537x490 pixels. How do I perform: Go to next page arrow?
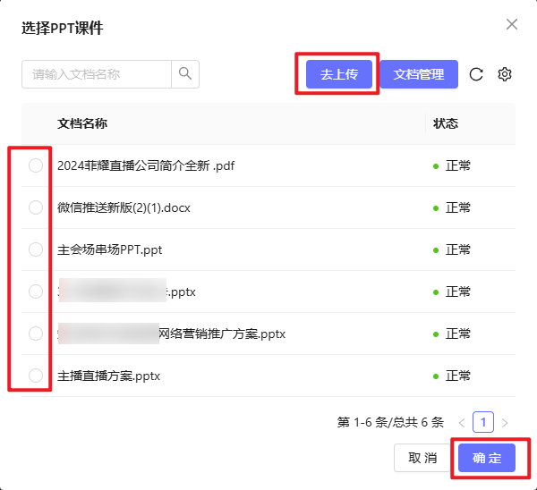505,422
